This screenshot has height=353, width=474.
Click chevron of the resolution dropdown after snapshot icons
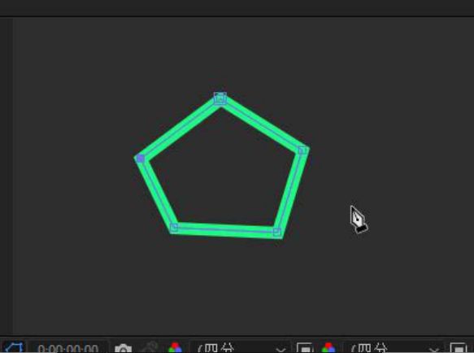(280, 350)
